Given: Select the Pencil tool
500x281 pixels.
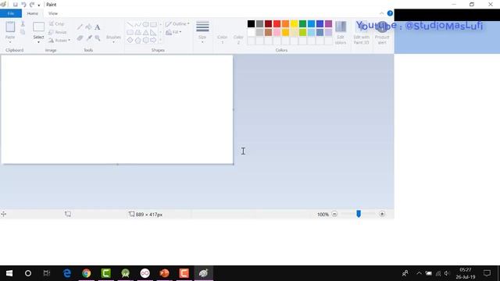Looking at the screenshot, I should [80, 27].
